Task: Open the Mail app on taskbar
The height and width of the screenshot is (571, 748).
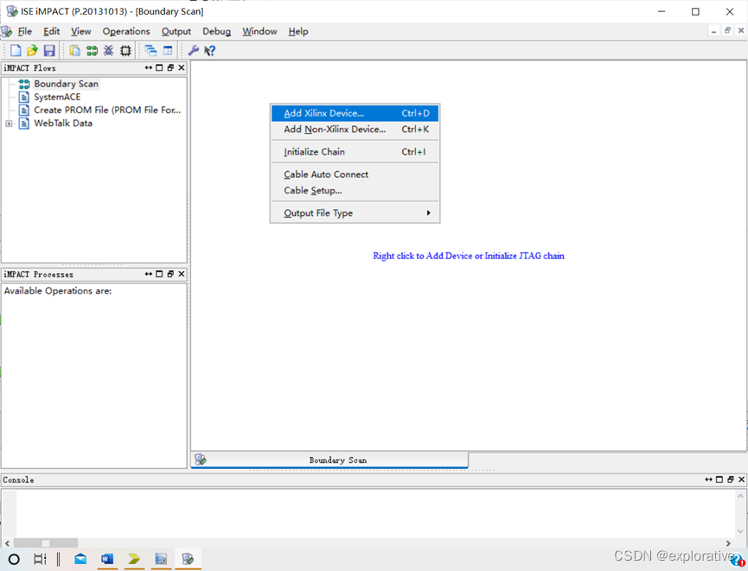Action: [x=80, y=559]
